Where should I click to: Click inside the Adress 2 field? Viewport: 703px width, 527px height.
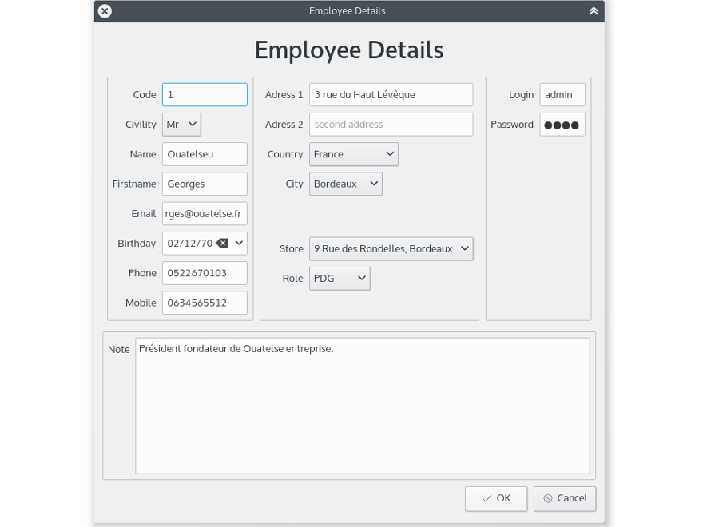click(390, 124)
